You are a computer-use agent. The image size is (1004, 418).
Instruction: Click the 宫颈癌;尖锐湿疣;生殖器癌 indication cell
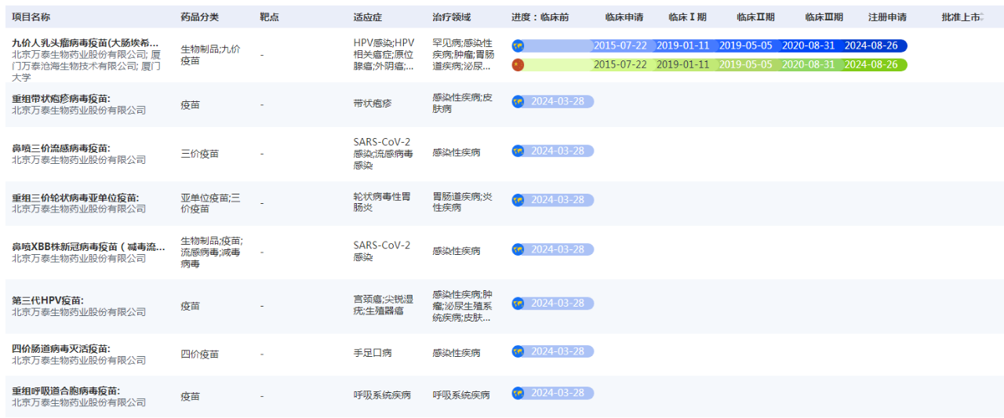[x=382, y=305]
